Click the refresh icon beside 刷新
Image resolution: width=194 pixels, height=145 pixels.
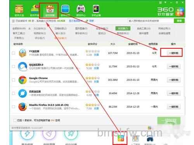(x=87, y=21)
